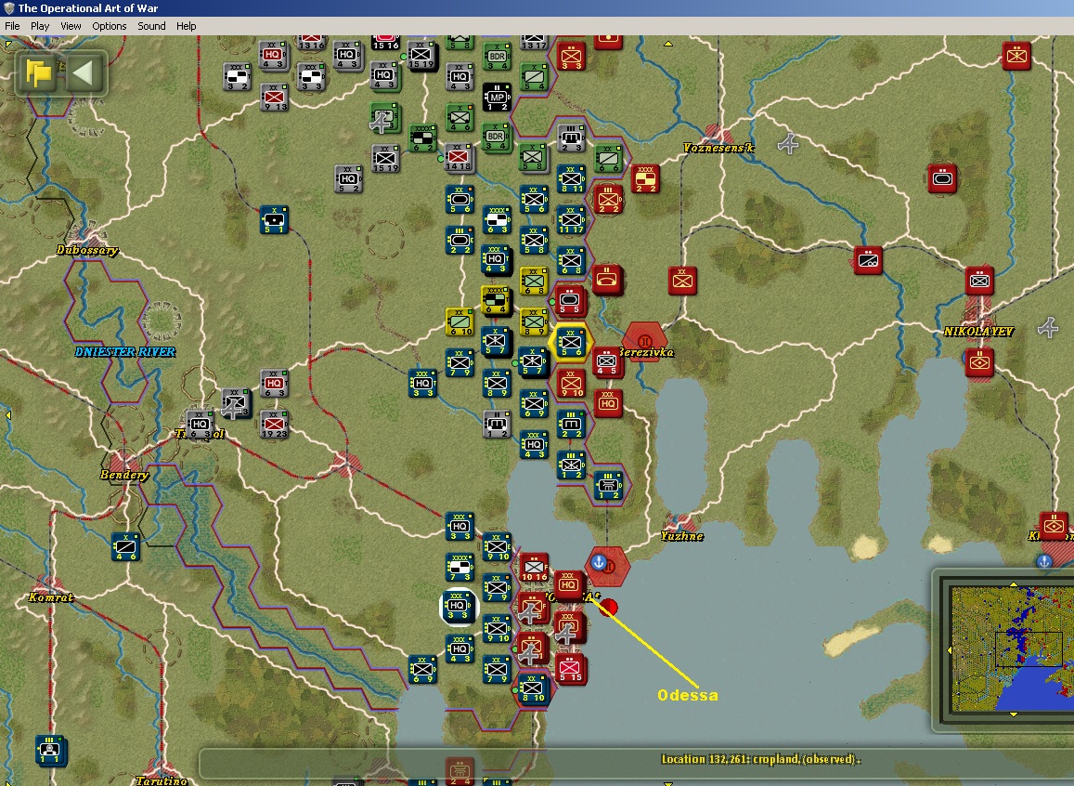Select the red telephone signal unit

[606, 280]
